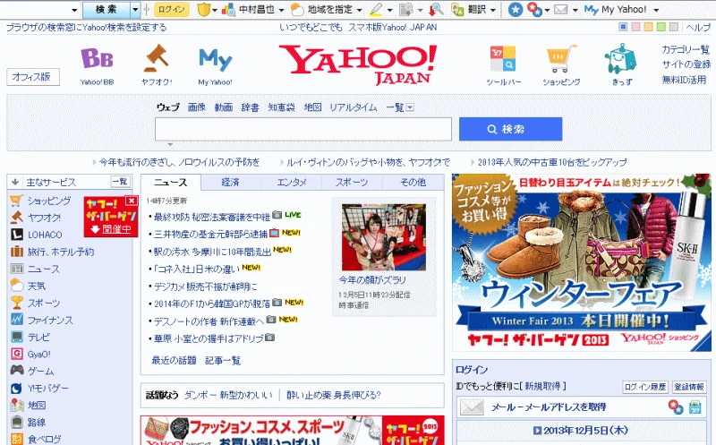716x445 pixels.
Task: Click the GyaO! icon in sidebar
Action: click(16, 354)
